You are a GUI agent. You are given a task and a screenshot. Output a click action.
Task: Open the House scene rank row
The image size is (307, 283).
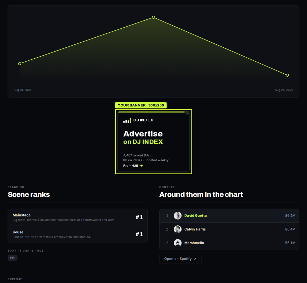pyautogui.click(x=77, y=234)
